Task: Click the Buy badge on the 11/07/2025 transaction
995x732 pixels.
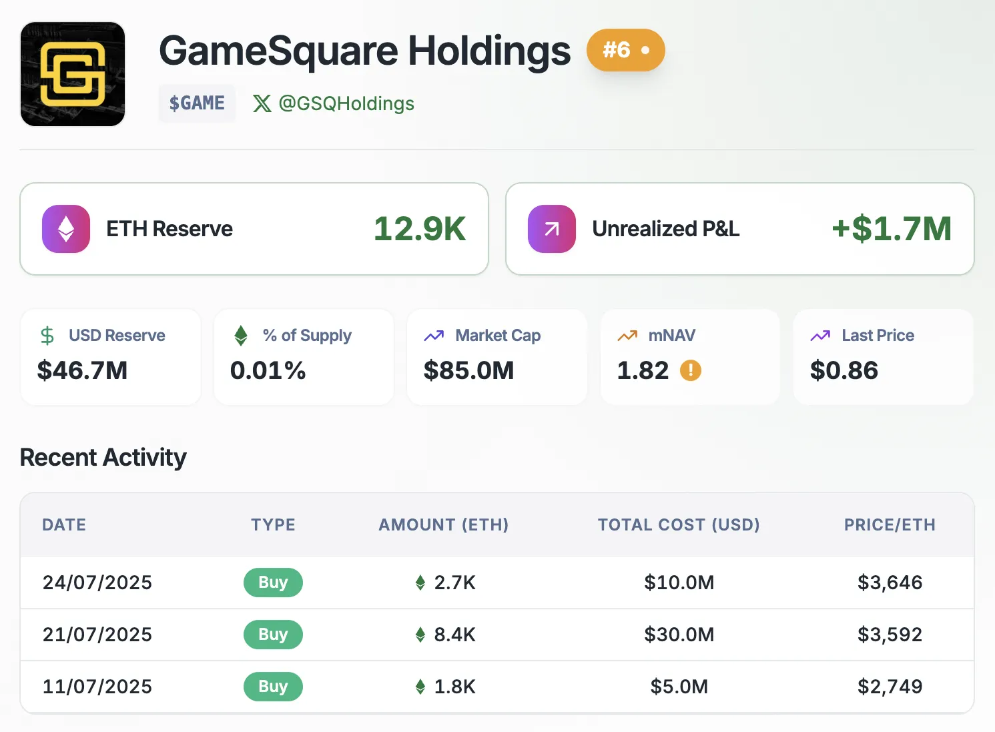Action: coord(273,686)
